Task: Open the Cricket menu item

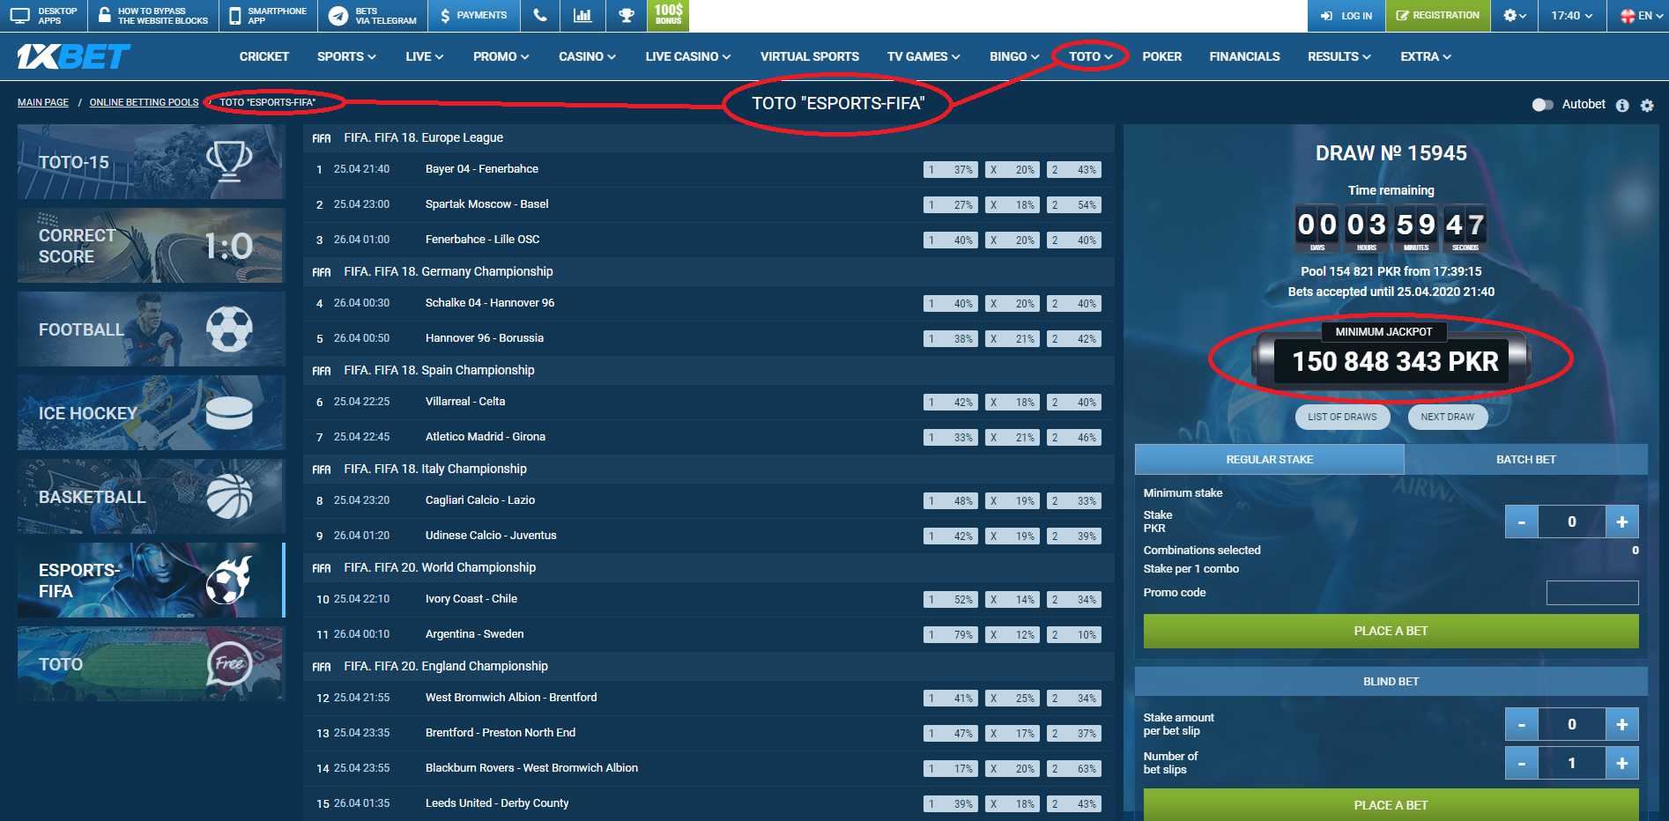Action: (263, 56)
